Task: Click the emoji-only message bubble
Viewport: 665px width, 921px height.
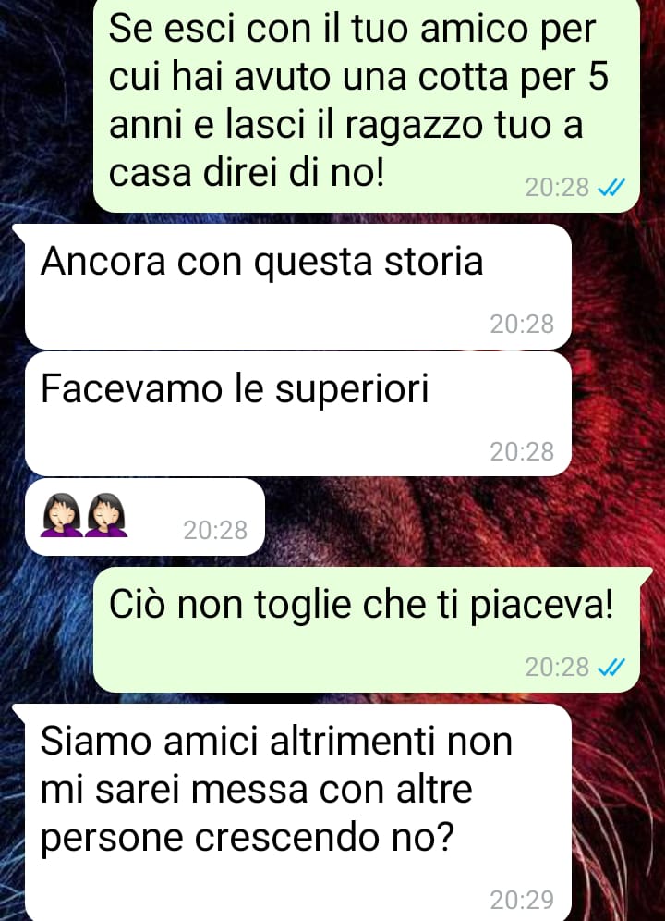Action: coord(145,517)
